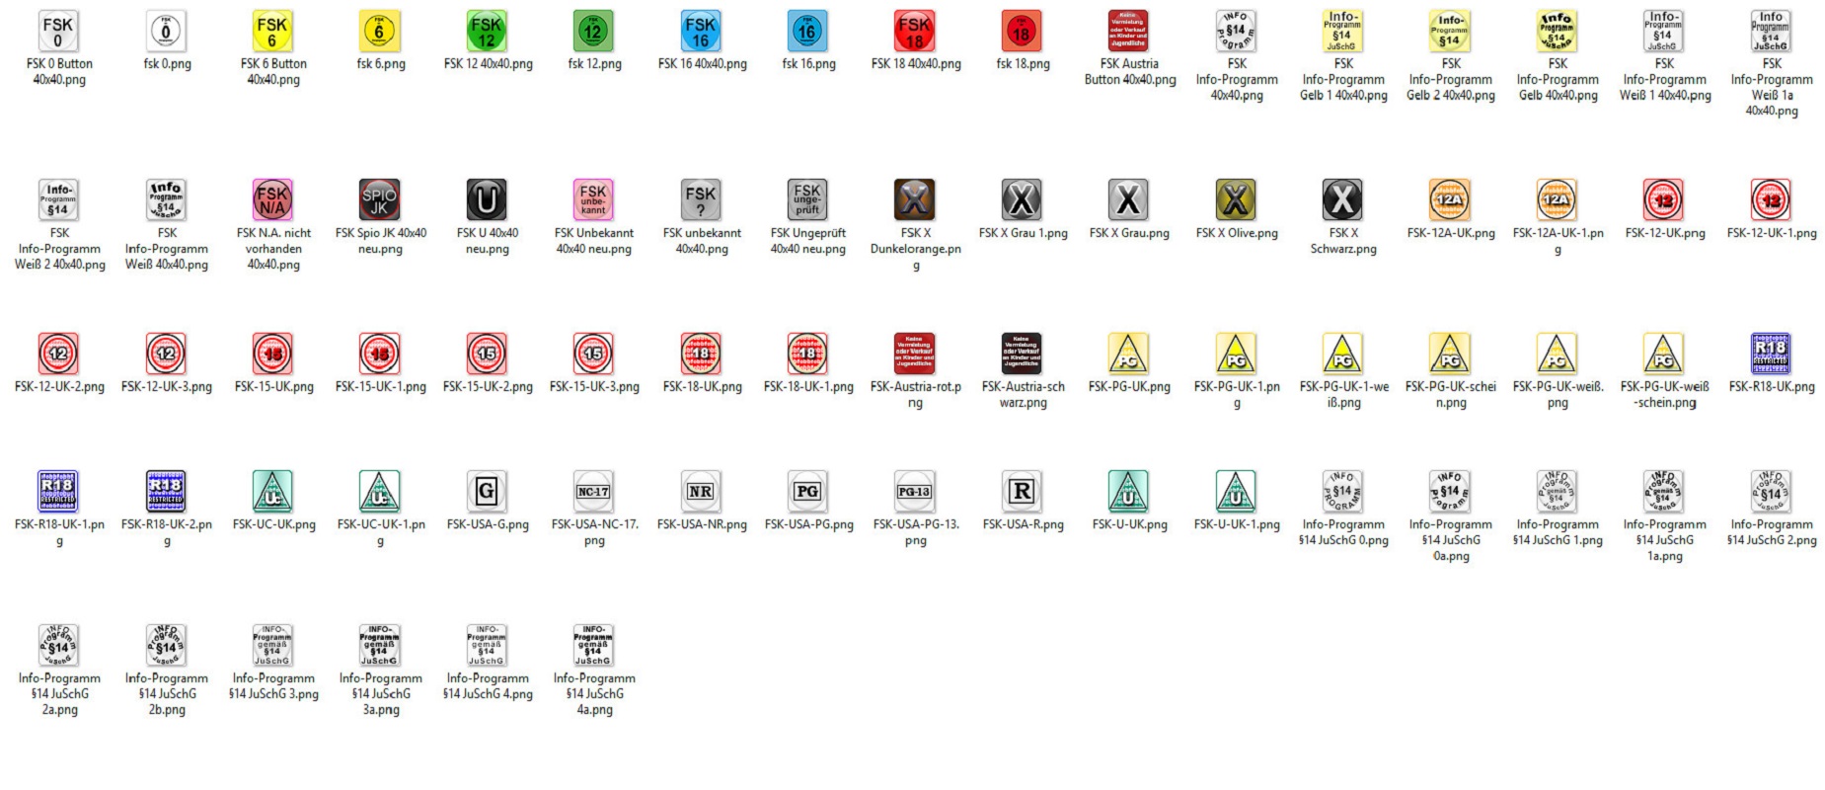Select the FSK-R18-UK-2.png icon
1825x790 pixels.
166,491
